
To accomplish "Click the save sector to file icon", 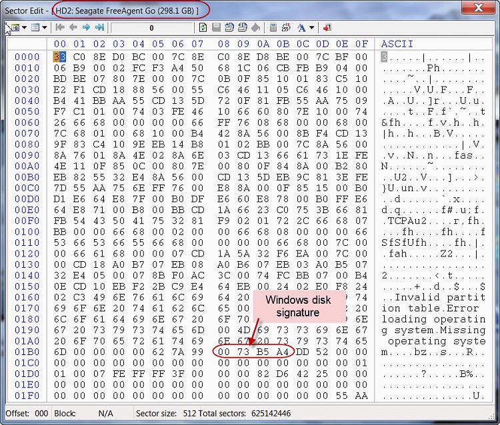I will pyautogui.click(x=229, y=28).
